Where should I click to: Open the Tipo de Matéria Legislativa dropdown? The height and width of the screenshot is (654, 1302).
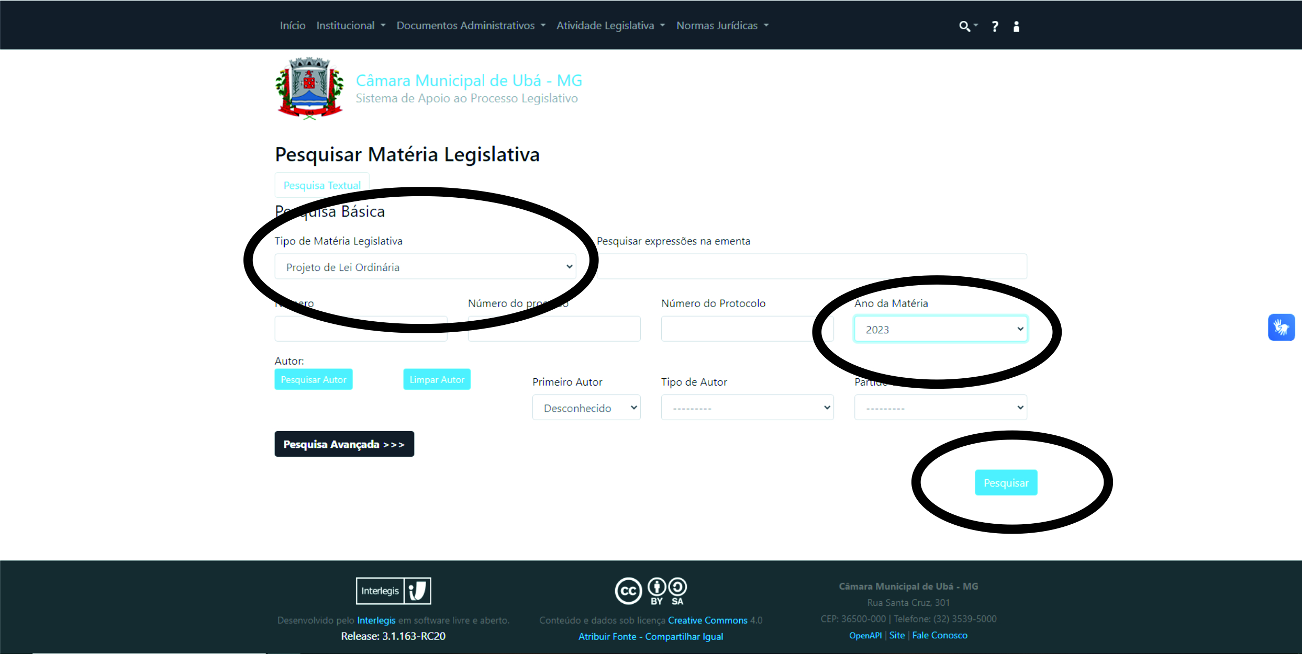tap(425, 266)
